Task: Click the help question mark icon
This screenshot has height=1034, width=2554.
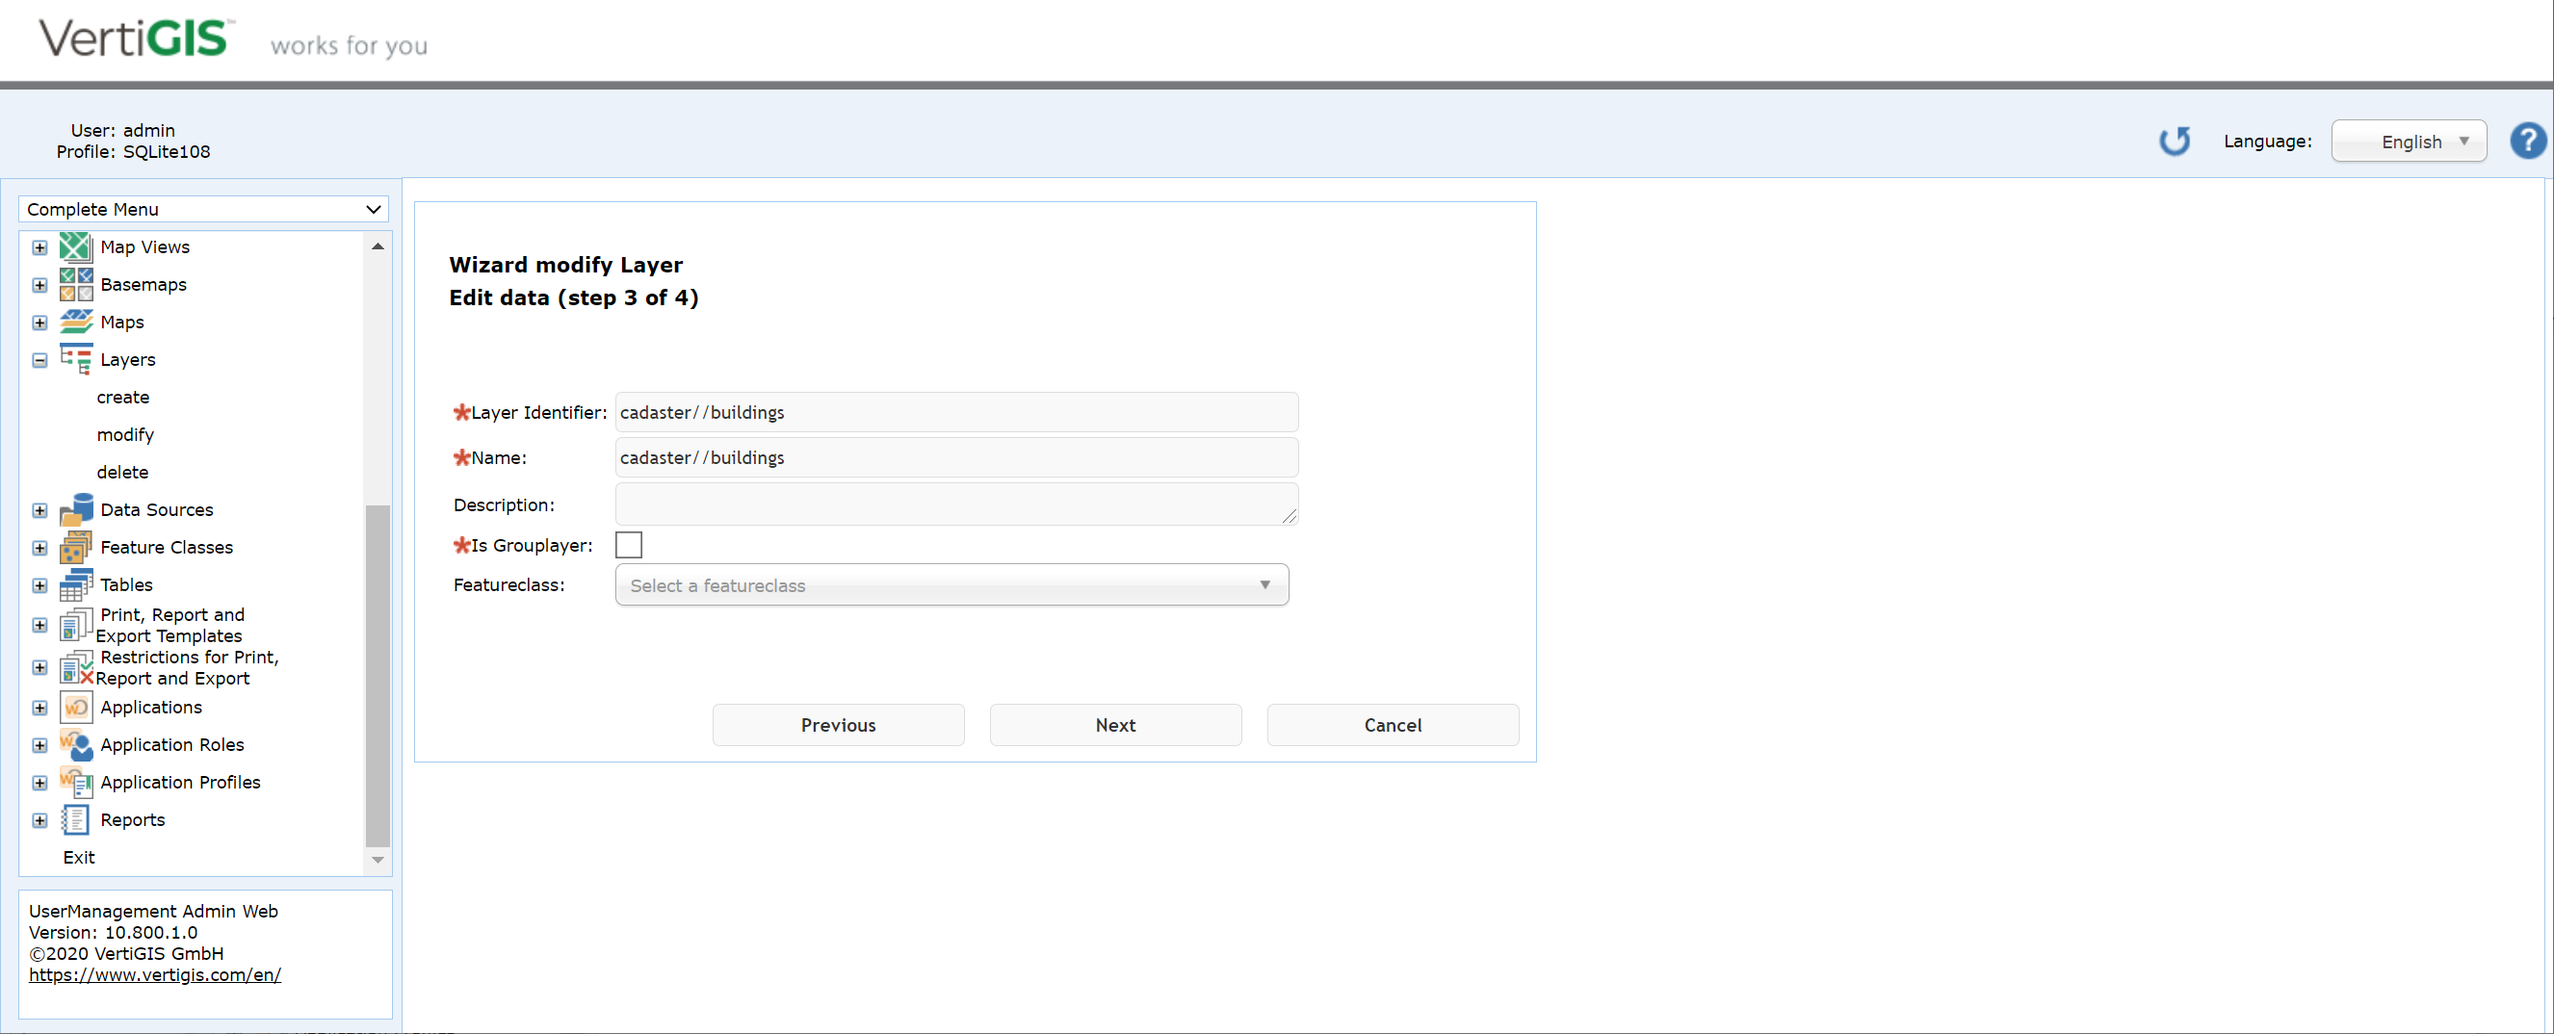Action: click(x=2527, y=140)
